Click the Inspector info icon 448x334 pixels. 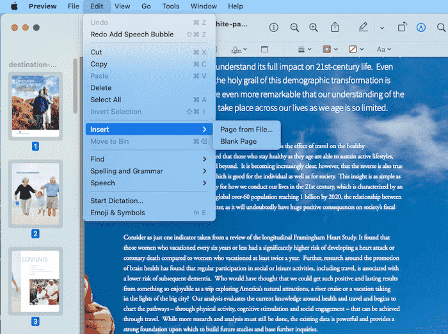(x=273, y=27)
